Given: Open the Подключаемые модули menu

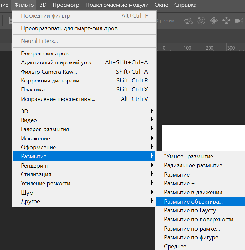Looking at the screenshot, I should click(117, 5).
